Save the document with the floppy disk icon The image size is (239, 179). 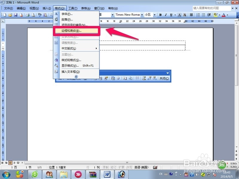point(16,15)
